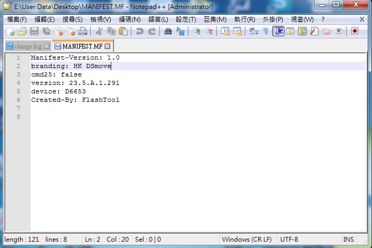Click the Redo arrow icon
Image resolution: width=372 pixels, height=248 pixels.
[x=152, y=31]
